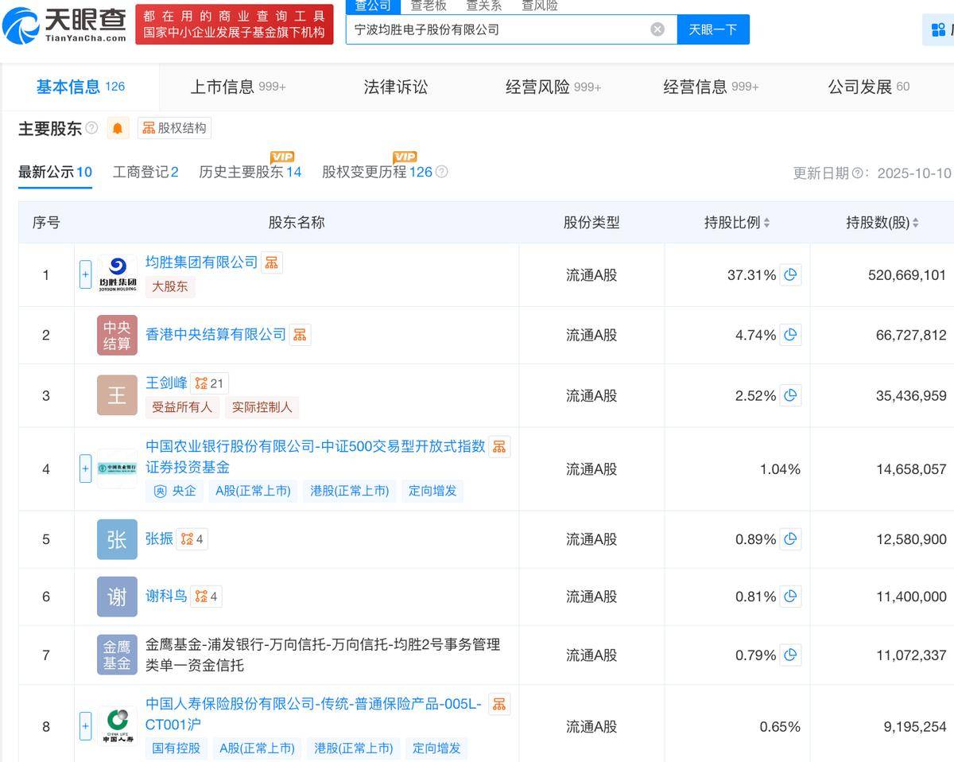
Task: Open equity structure icon beside 香港中央结算有限公司
Action: [x=300, y=335]
